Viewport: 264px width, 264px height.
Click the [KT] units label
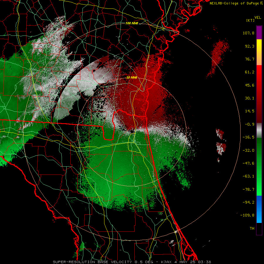pyautogui.click(x=250, y=20)
